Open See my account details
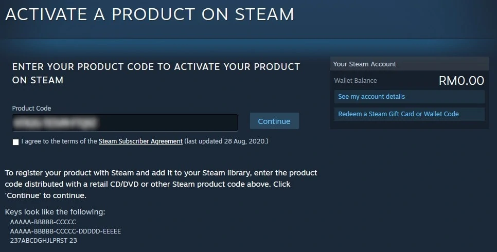Image resolution: width=497 pixels, height=252 pixels. point(371,97)
